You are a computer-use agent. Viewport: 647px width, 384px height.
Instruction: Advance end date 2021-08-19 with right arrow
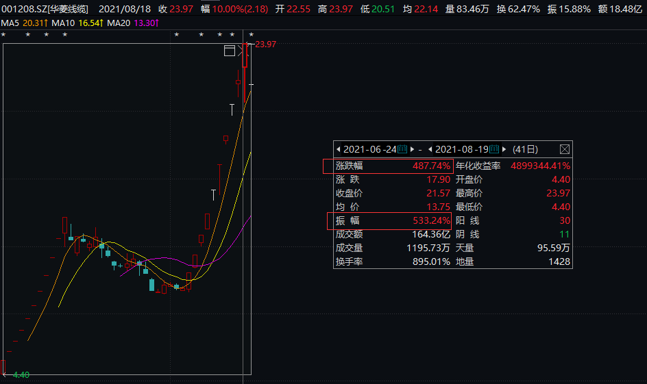pos(504,149)
